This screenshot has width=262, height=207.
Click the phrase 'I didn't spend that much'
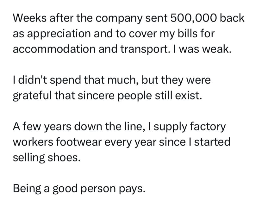coord(75,81)
